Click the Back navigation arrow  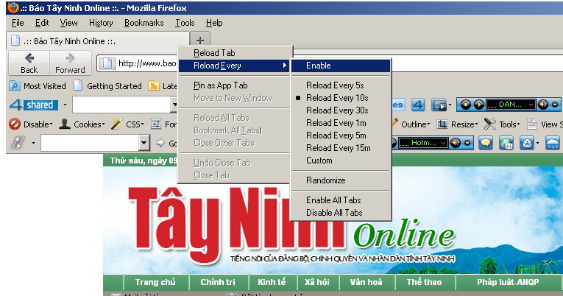coord(29,58)
